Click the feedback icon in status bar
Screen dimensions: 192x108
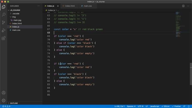[184, 106]
